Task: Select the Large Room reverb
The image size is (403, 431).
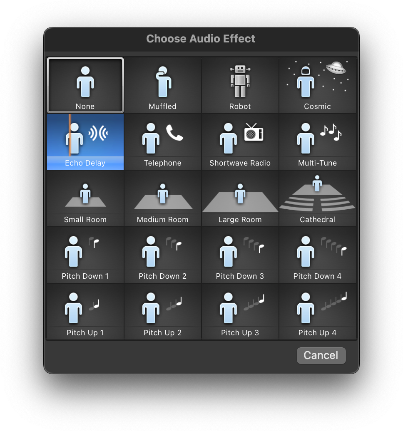Action: tap(240, 198)
